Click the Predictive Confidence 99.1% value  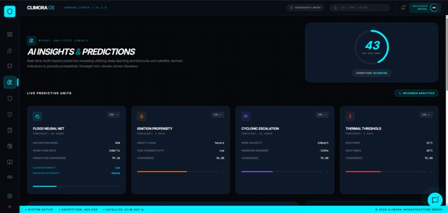click(x=116, y=158)
